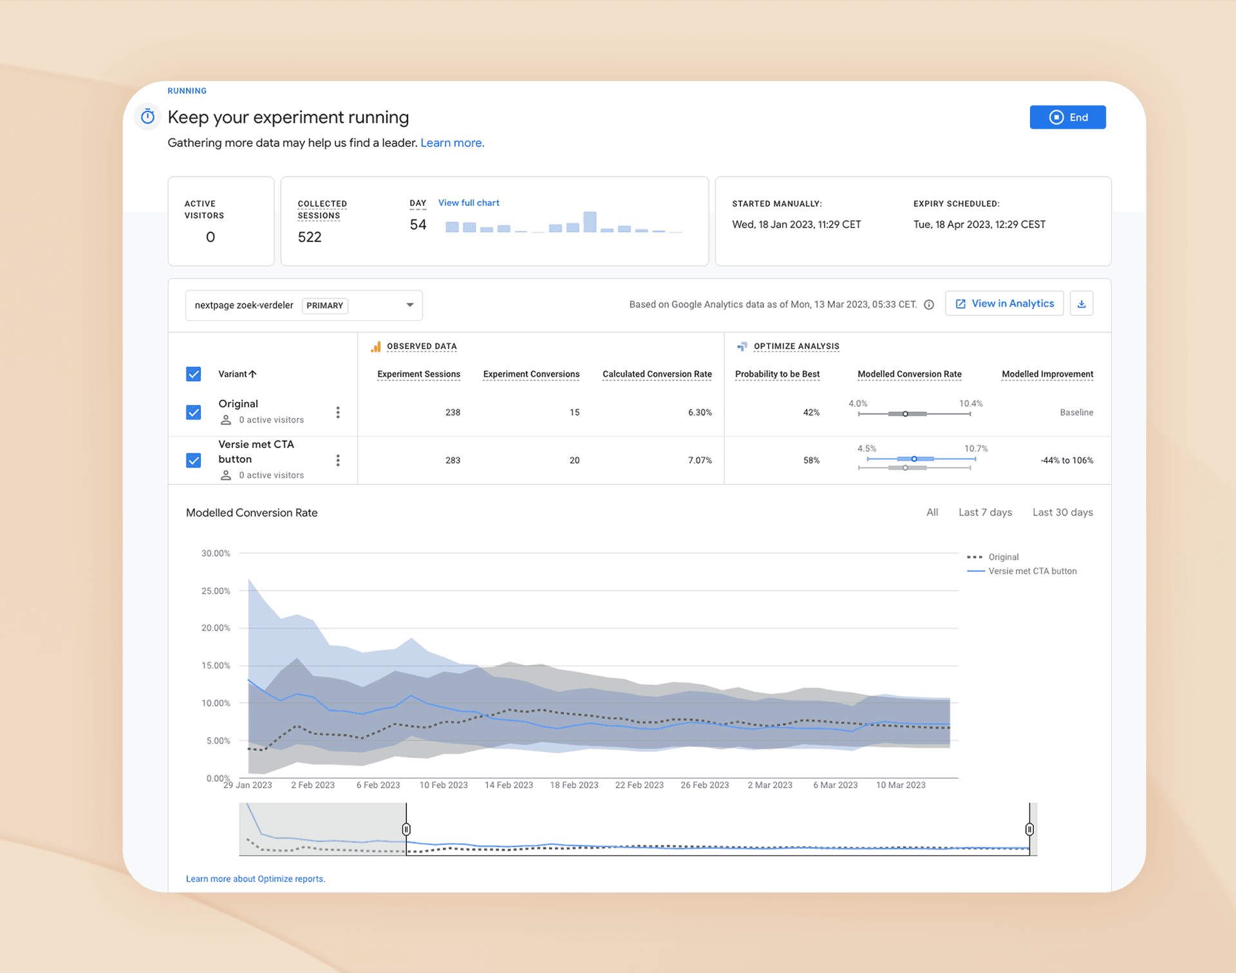
Task: Click the Day label above 54
Action: point(418,203)
